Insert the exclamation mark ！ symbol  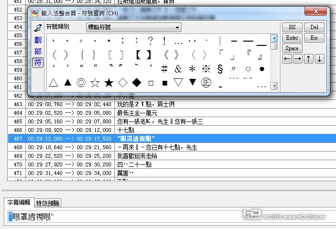[164, 41]
